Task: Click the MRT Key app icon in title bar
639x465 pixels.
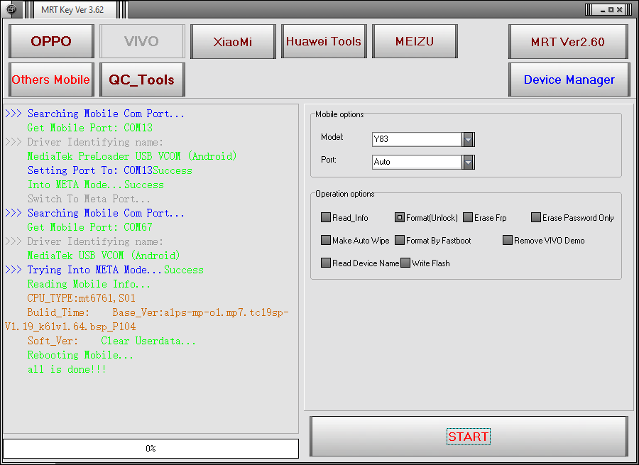Action: pos(11,9)
